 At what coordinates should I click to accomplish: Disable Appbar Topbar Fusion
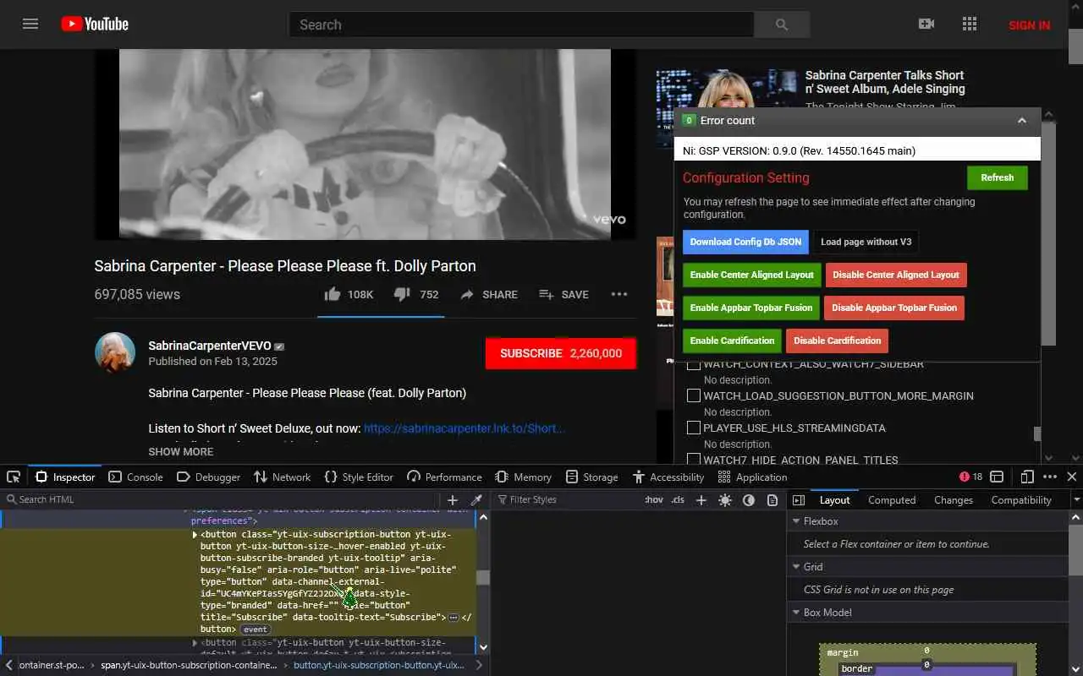pos(894,308)
